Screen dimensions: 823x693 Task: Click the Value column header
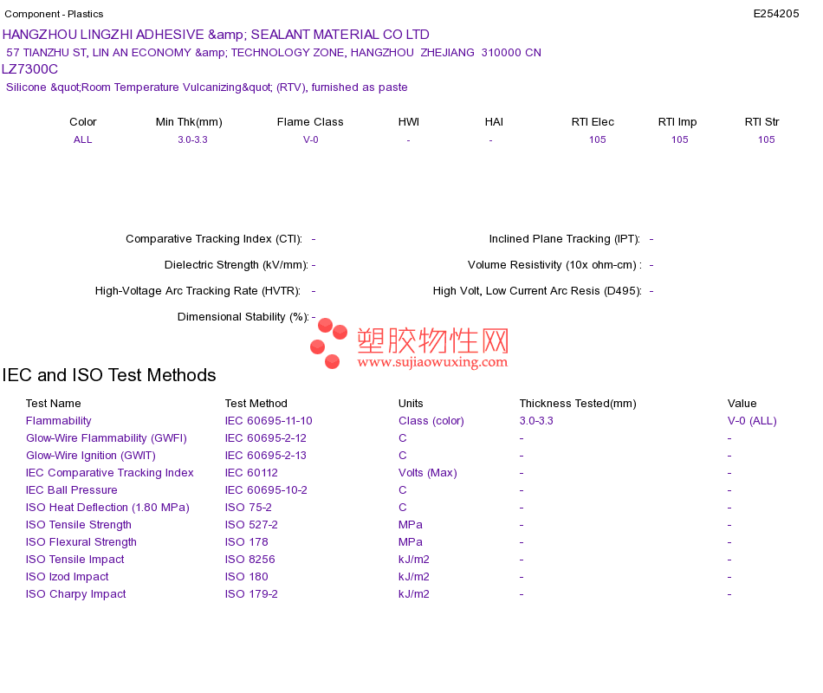[742, 404]
